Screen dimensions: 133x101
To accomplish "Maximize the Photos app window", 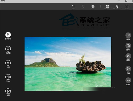I will point(126,1).
